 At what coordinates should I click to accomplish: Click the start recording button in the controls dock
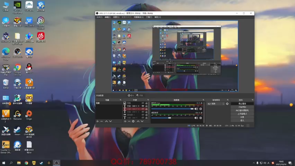pos(242,107)
